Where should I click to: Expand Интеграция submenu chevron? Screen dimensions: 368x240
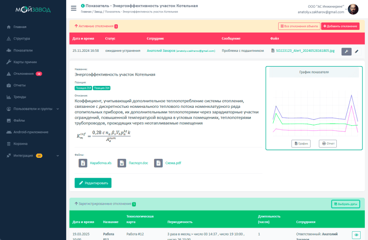[x=58, y=156]
